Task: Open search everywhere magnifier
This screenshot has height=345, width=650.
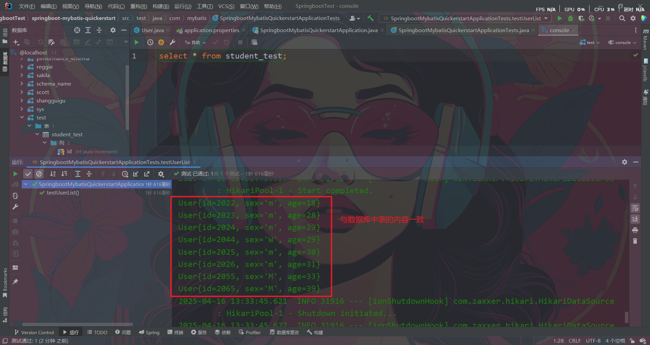Action: [x=622, y=18]
